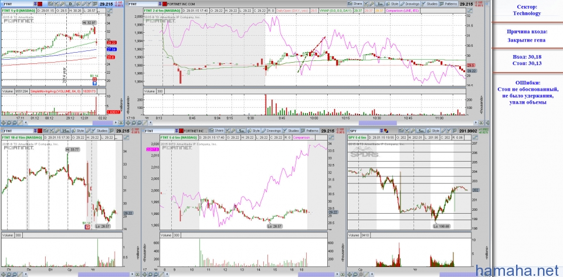Click Volume label in SPY chart
Screen dimensions: 563x277
point(354,235)
